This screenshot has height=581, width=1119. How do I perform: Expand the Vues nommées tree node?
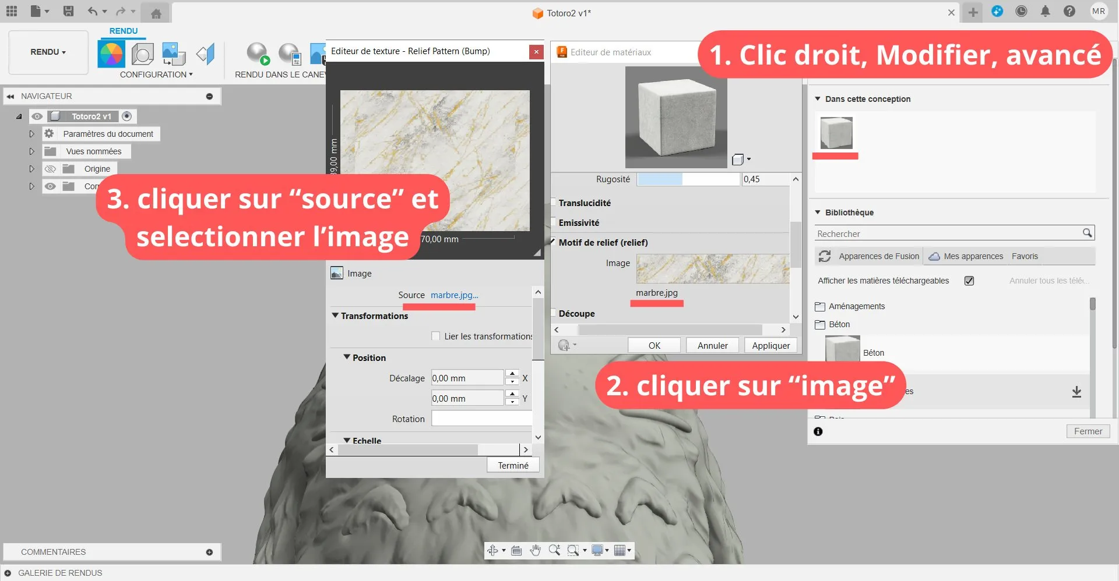click(31, 151)
